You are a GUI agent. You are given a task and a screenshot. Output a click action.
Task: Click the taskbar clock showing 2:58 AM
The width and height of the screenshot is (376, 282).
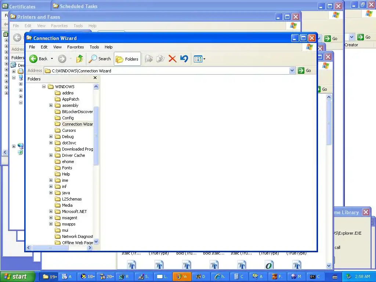pyautogui.click(x=362, y=276)
